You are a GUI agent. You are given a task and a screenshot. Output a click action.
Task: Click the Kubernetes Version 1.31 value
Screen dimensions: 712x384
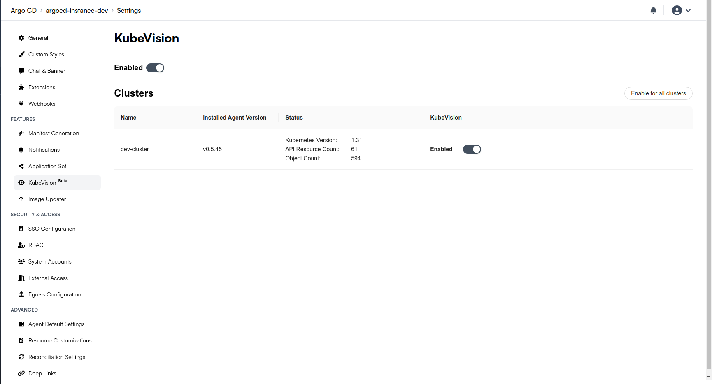point(356,140)
